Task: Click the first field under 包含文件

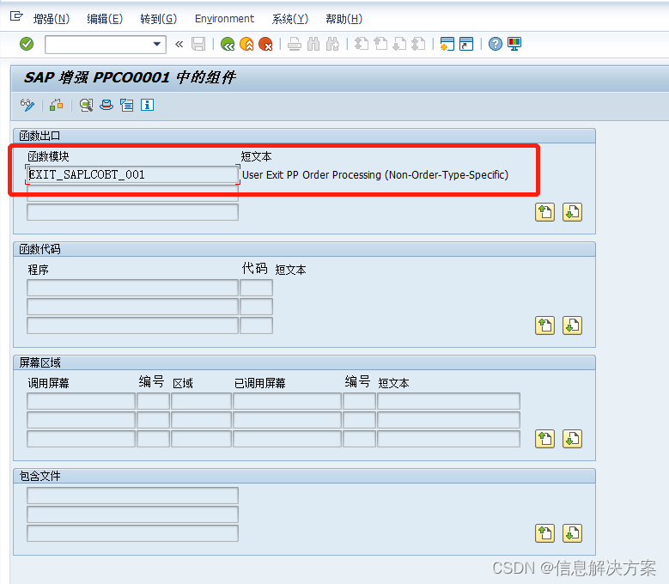Action: 132,496
